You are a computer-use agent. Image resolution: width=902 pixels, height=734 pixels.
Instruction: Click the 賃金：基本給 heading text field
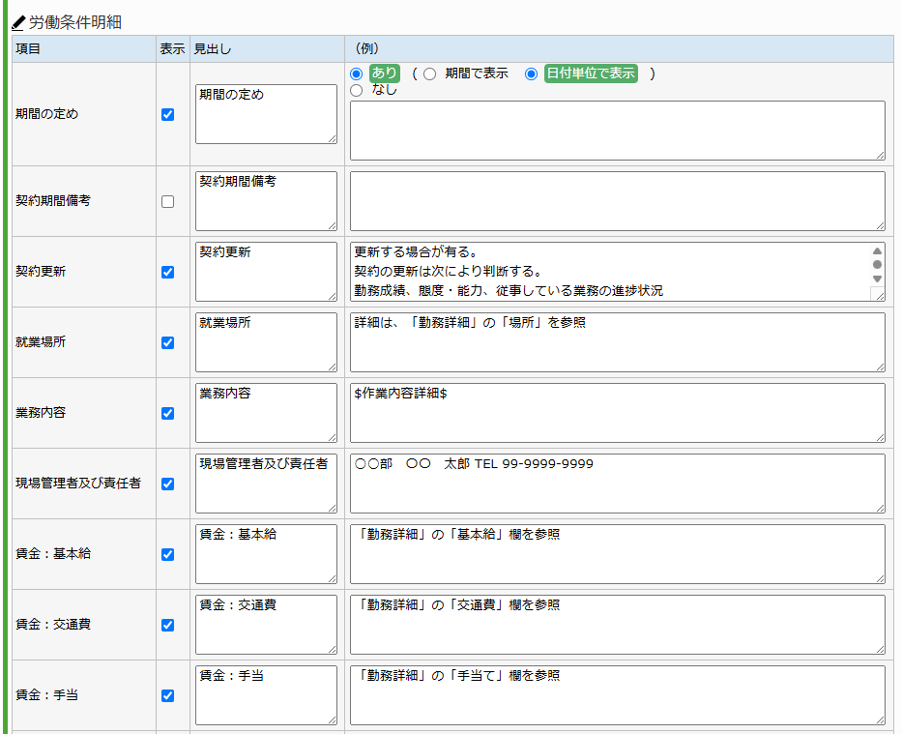coord(266,554)
